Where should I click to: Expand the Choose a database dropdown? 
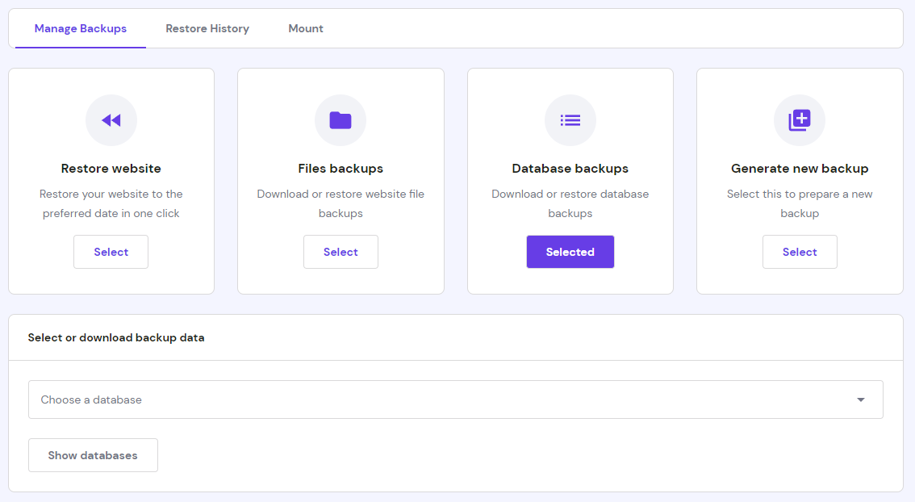click(456, 399)
